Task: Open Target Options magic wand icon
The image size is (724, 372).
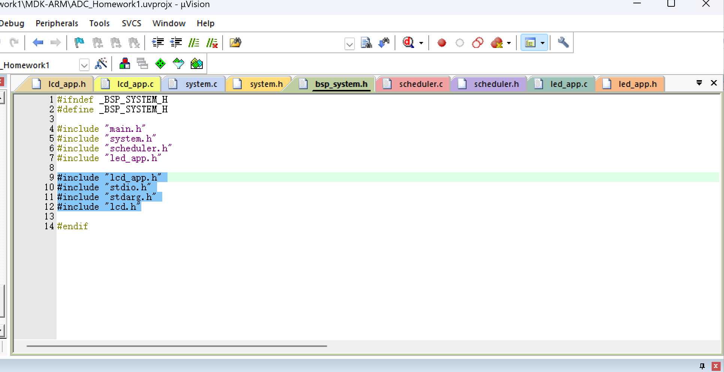Action: click(101, 64)
